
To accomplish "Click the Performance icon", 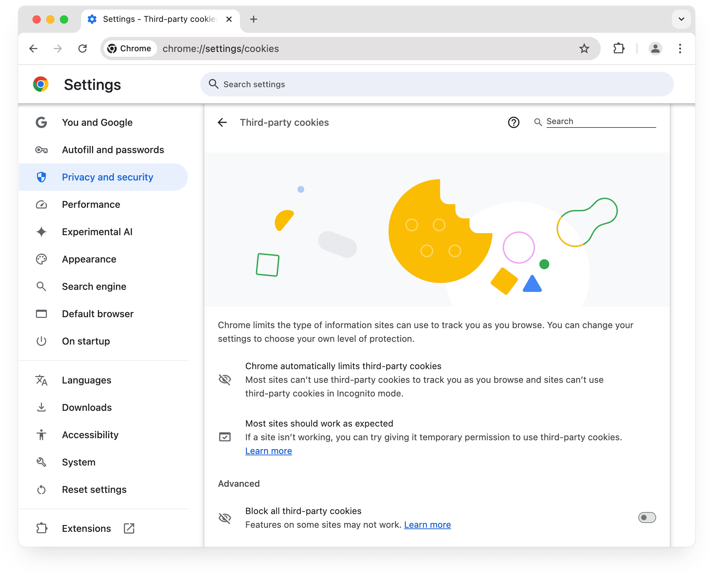I will point(42,205).
